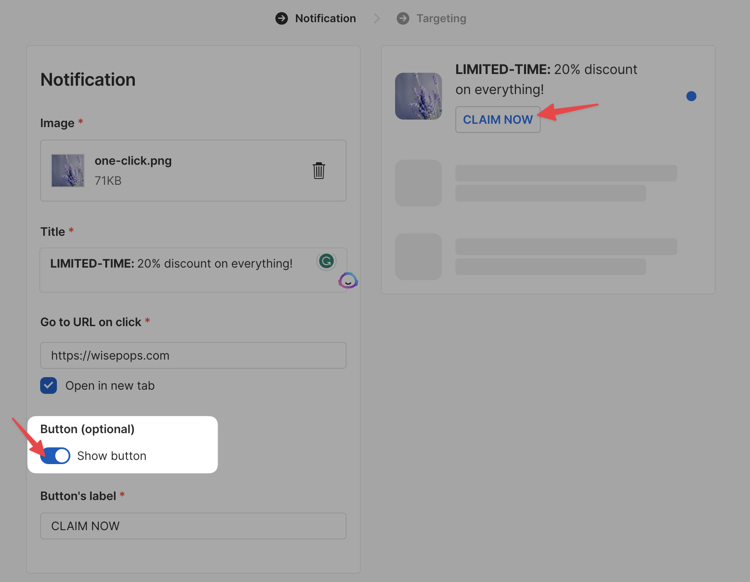Click the 71KB file size text
The height and width of the screenshot is (582, 750).
tap(108, 181)
